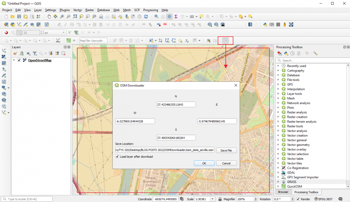The height and width of the screenshot is (202, 350).
Task: Expand the GRASS provider in Processing Toolbox
Action: 278,182
